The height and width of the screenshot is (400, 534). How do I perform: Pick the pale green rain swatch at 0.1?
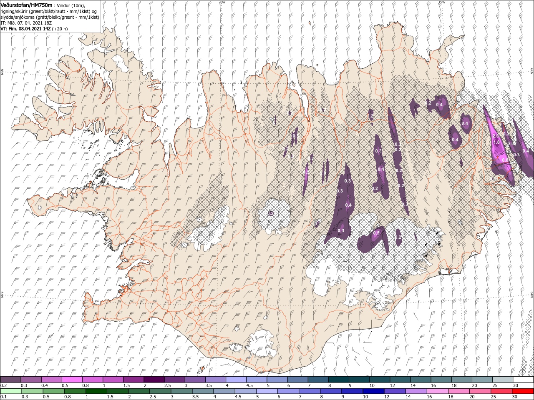11,391
